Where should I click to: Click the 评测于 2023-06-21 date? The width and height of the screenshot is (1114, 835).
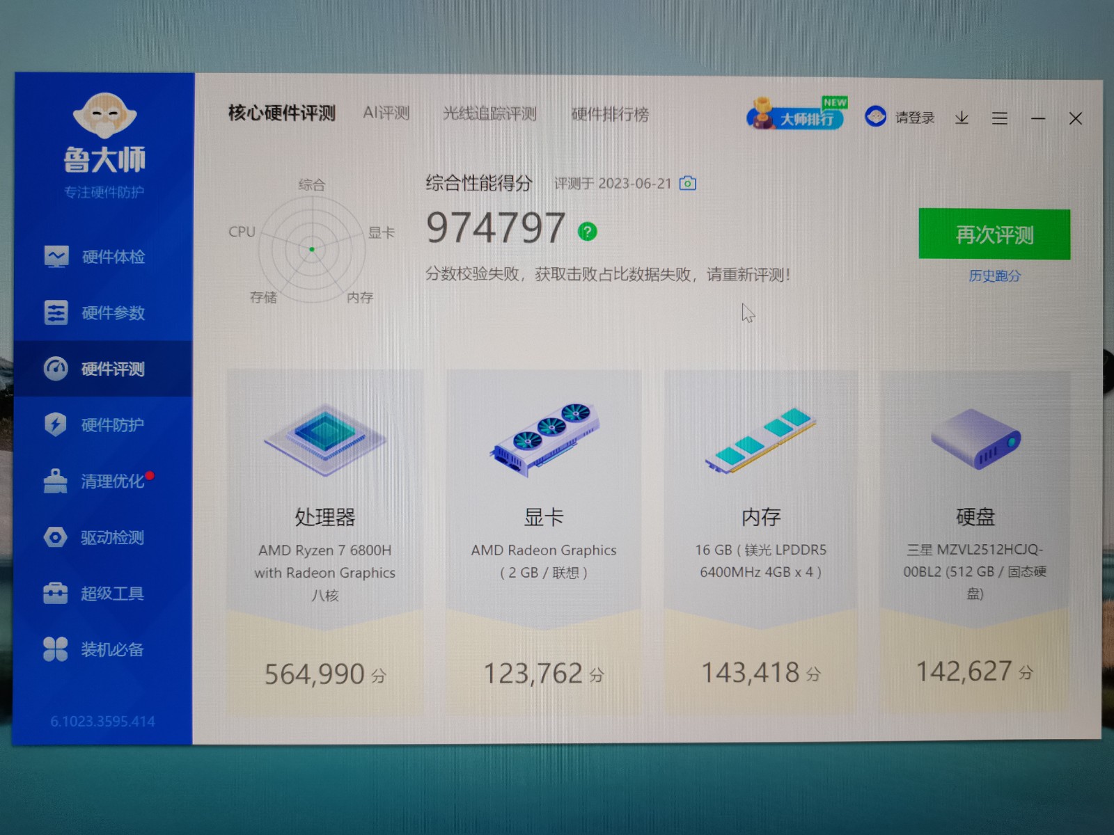(613, 184)
